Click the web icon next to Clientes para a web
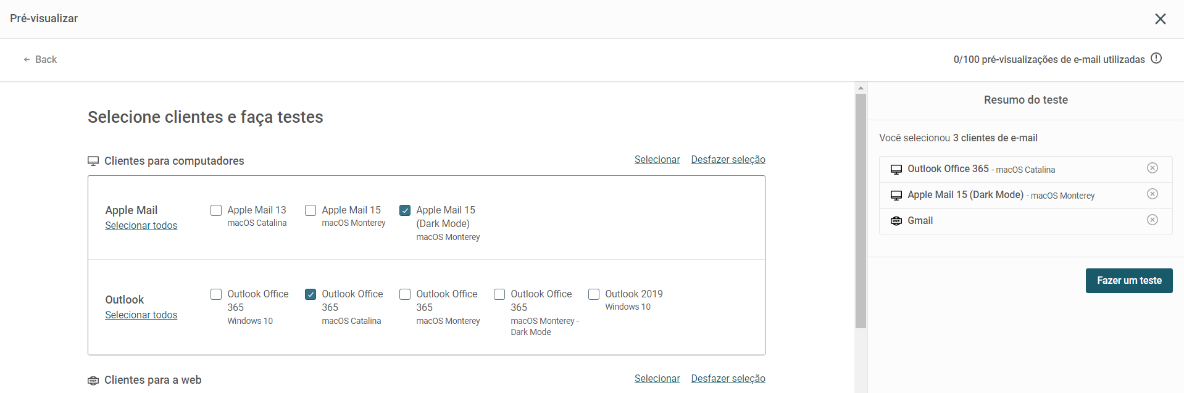Screen dimensions: 1184x393 click(93, 381)
